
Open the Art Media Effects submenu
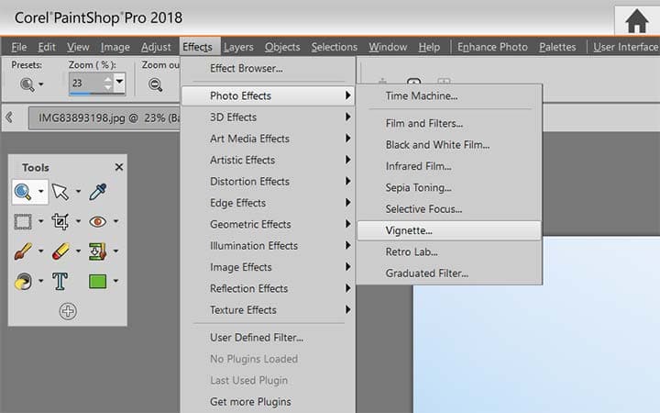269,139
